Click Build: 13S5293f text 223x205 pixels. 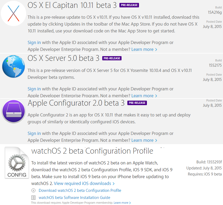tap(209, 162)
